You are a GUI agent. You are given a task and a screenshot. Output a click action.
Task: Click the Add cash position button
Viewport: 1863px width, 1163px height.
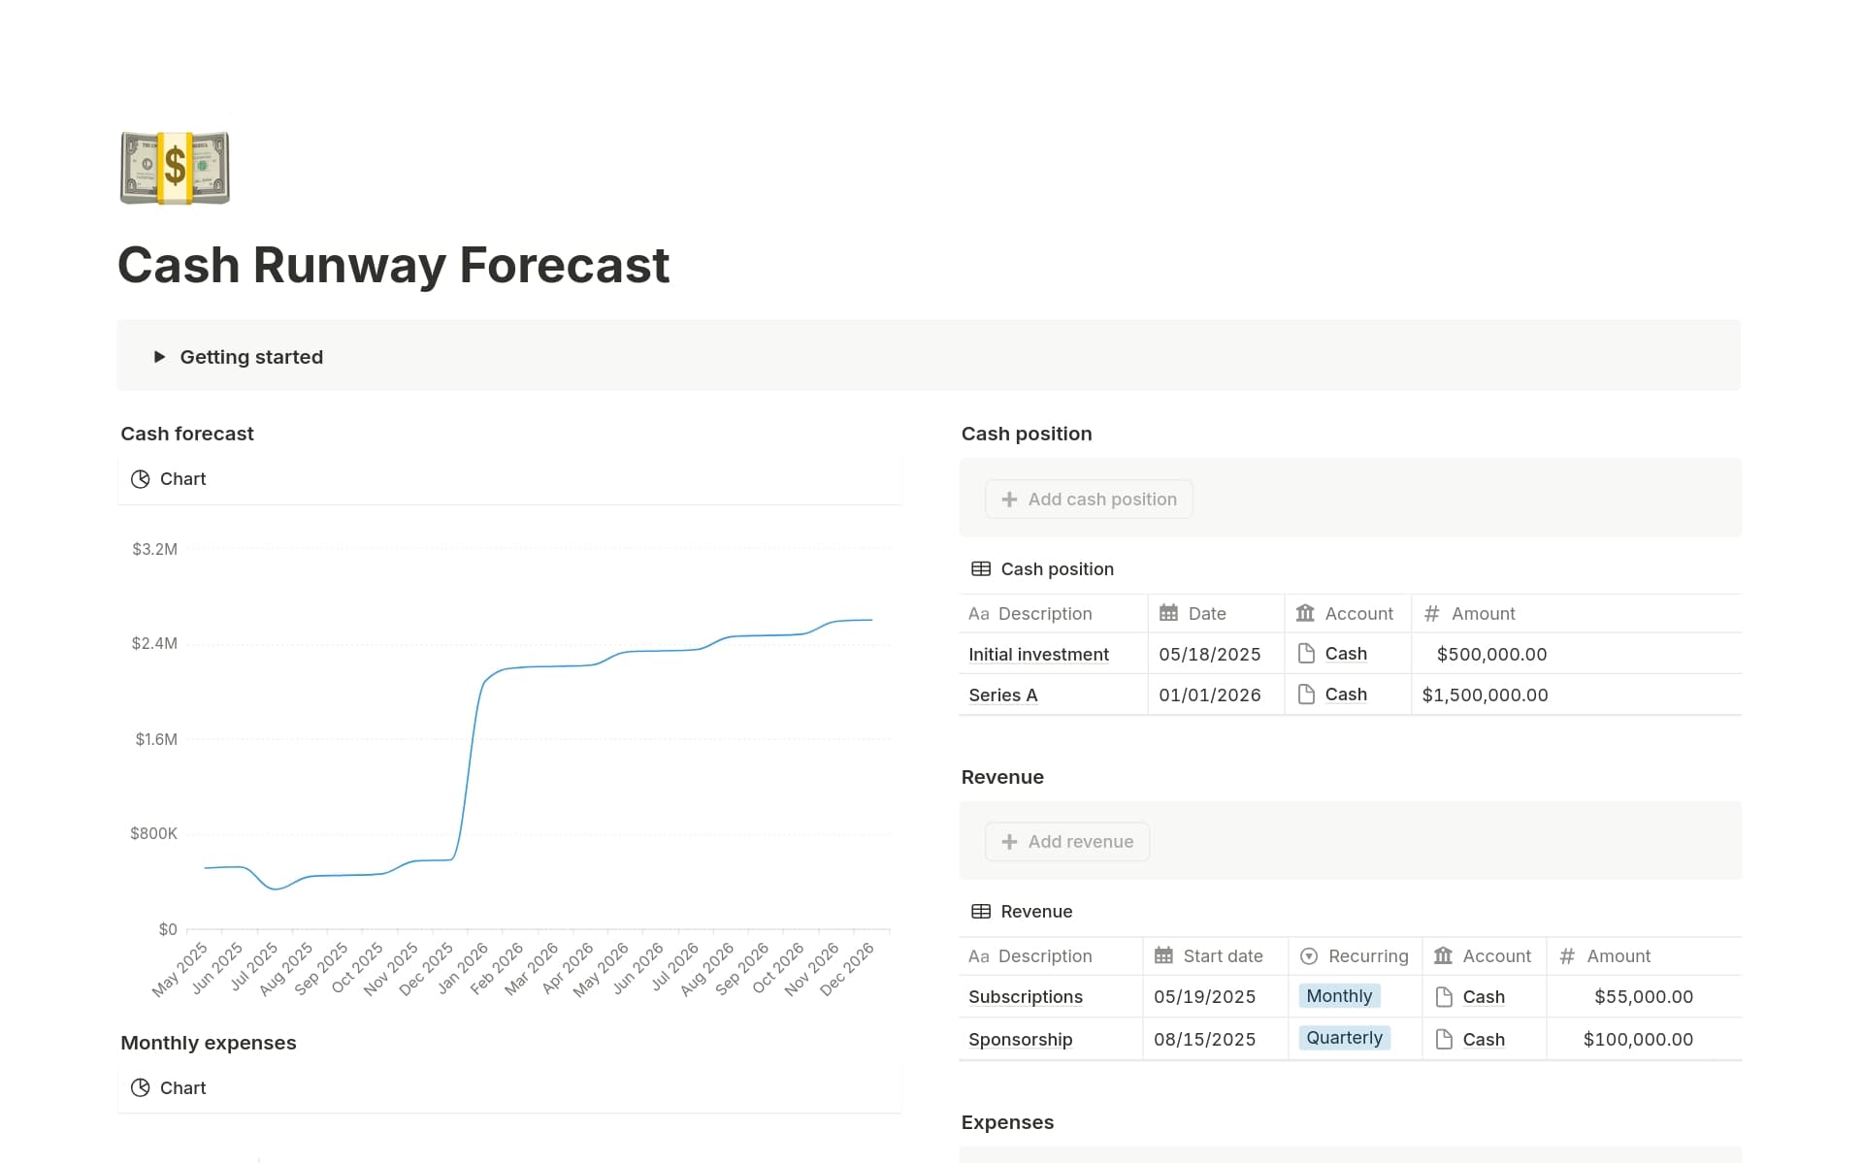click(1088, 499)
